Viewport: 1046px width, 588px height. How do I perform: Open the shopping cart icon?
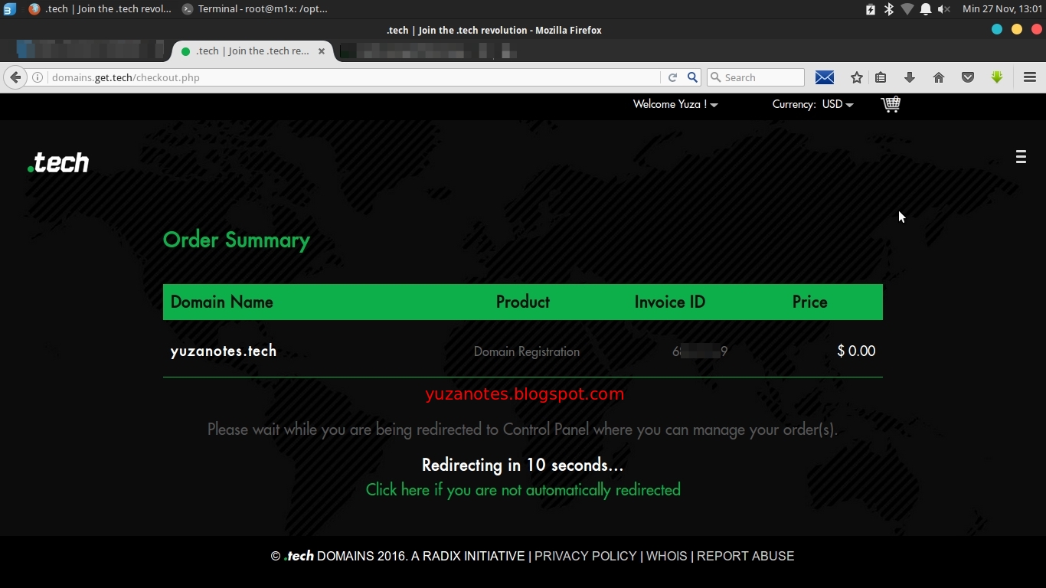(x=891, y=104)
